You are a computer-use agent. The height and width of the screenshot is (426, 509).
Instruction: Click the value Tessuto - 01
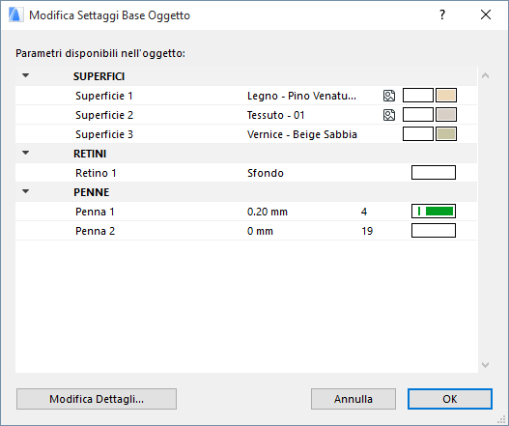tap(275, 115)
